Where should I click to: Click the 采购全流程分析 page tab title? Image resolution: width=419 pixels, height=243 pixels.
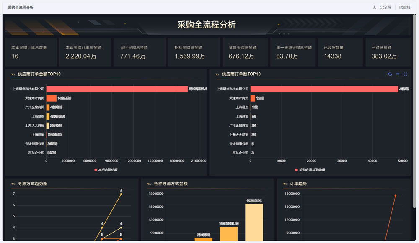click(21, 8)
